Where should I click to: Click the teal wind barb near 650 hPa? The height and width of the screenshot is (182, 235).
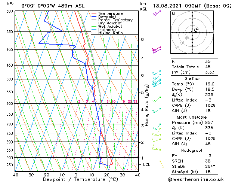click(x=157, y=110)
